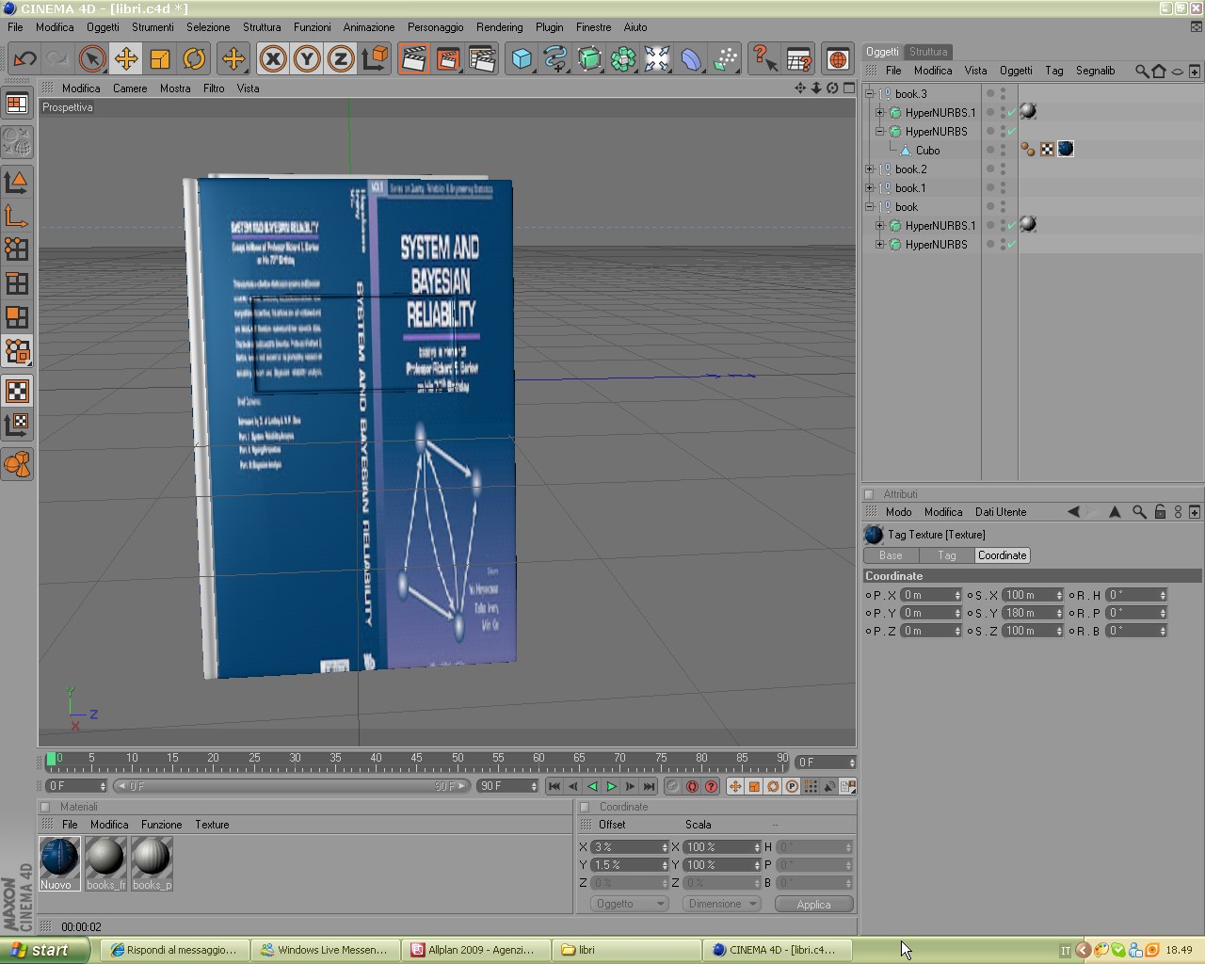Toggle Attributi panel checkbox
The width and height of the screenshot is (1205, 964).
pyautogui.click(x=869, y=494)
